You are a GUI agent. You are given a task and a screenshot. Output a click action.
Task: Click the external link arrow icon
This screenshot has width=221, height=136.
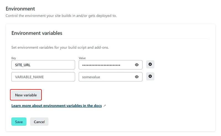coord(105,106)
